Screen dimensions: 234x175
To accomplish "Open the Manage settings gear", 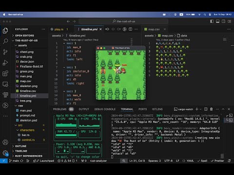I will tap(5, 153).
